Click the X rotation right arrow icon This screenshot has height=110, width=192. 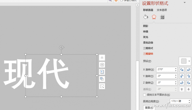[x=189, y=70]
